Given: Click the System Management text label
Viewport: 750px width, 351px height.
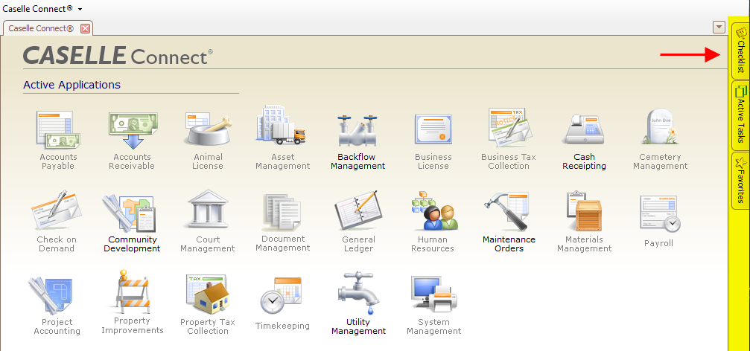Looking at the screenshot, I should [433, 326].
